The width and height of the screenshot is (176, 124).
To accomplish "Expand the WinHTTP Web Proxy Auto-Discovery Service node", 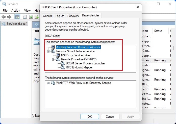I will (48, 83).
